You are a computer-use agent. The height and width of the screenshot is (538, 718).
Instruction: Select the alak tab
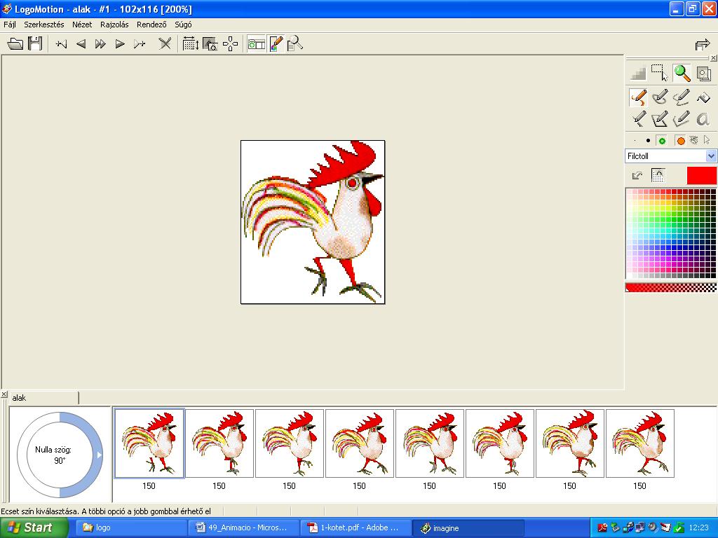(44, 398)
